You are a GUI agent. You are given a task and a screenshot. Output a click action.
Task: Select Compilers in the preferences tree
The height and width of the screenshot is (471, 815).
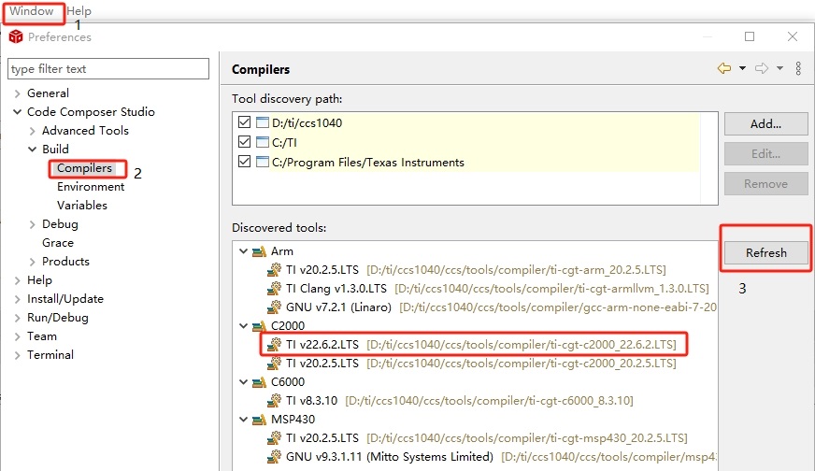coord(84,168)
